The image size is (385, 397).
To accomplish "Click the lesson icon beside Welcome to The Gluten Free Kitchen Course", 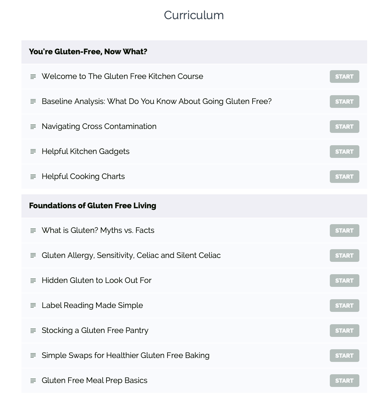I will [x=33, y=76].
